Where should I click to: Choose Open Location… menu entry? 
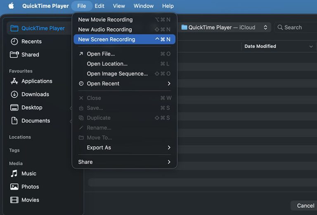[x=124, y=64]
